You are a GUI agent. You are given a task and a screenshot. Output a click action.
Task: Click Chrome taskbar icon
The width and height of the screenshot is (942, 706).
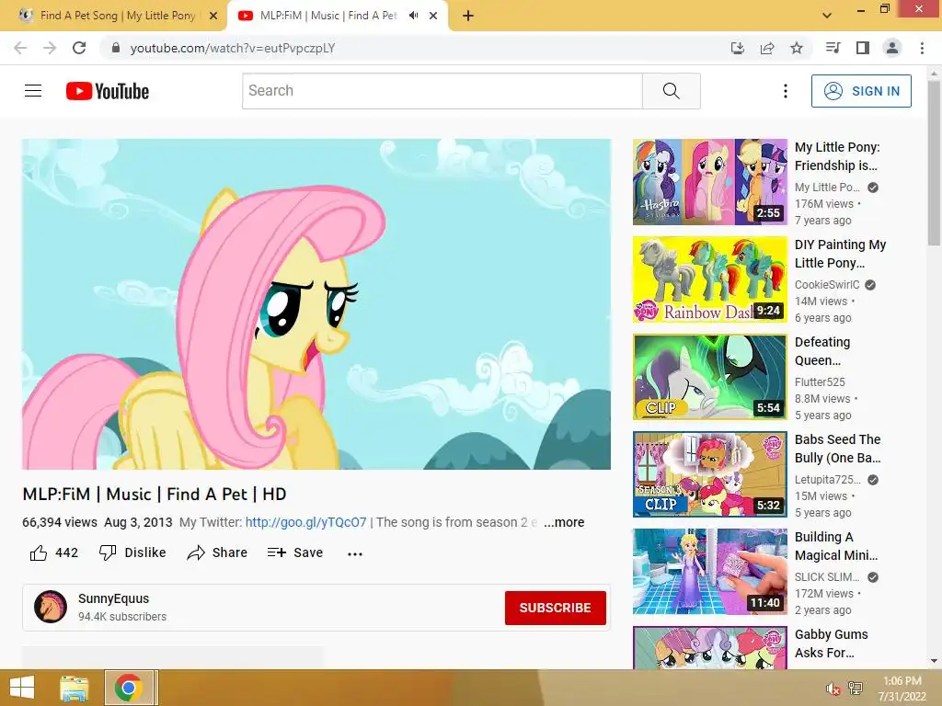click(129, 688)
